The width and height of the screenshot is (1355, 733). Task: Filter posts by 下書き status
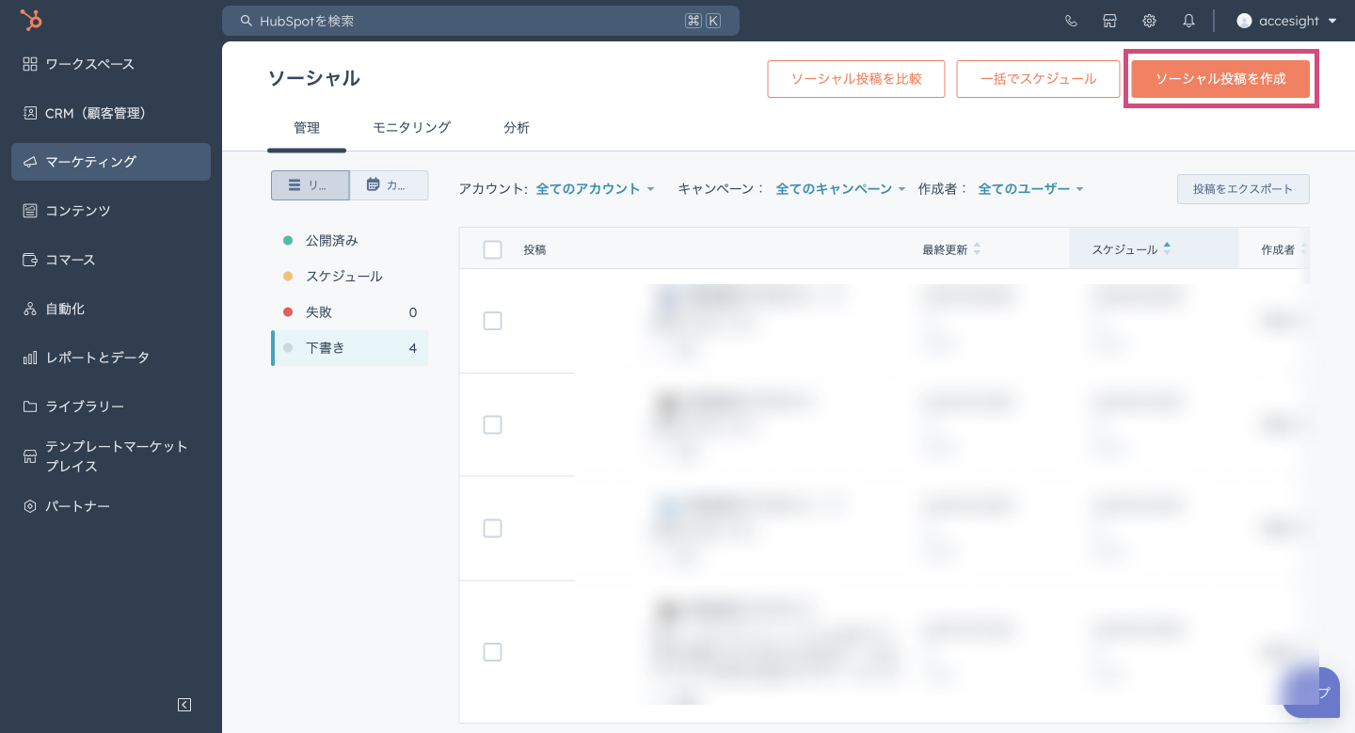coord(349,348)
